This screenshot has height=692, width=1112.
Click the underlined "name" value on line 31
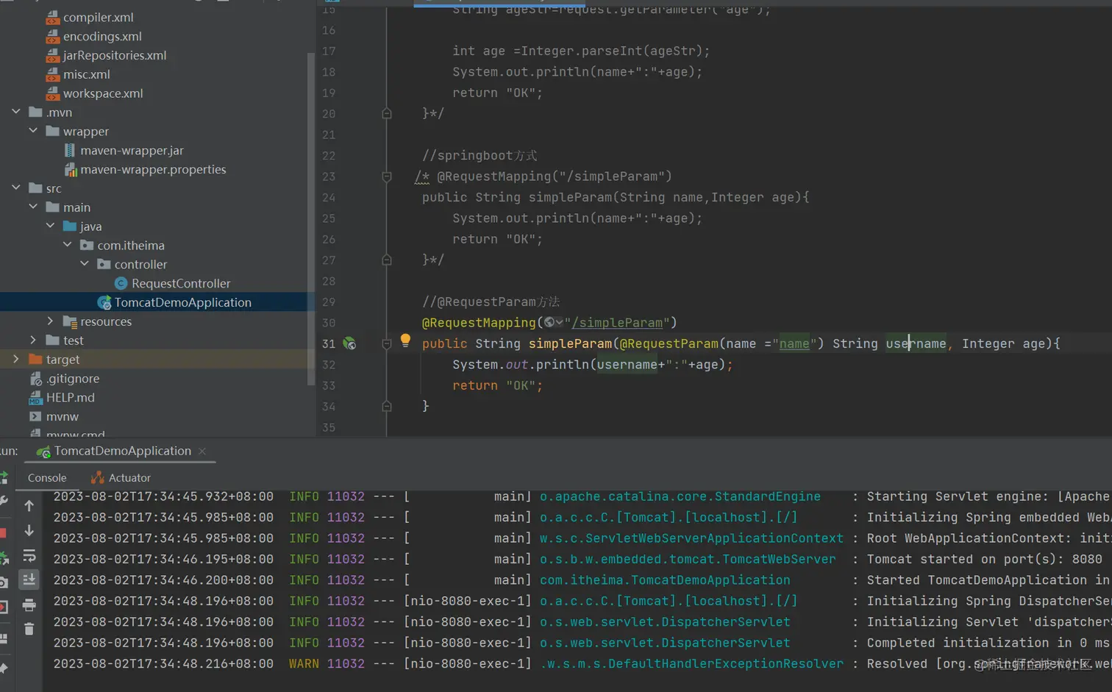click(794, 343)
